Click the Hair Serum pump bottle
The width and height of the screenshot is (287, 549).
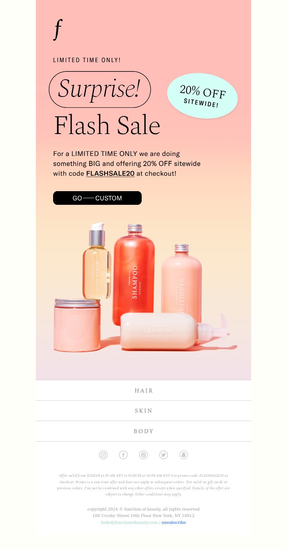click(x=97, y=261)
